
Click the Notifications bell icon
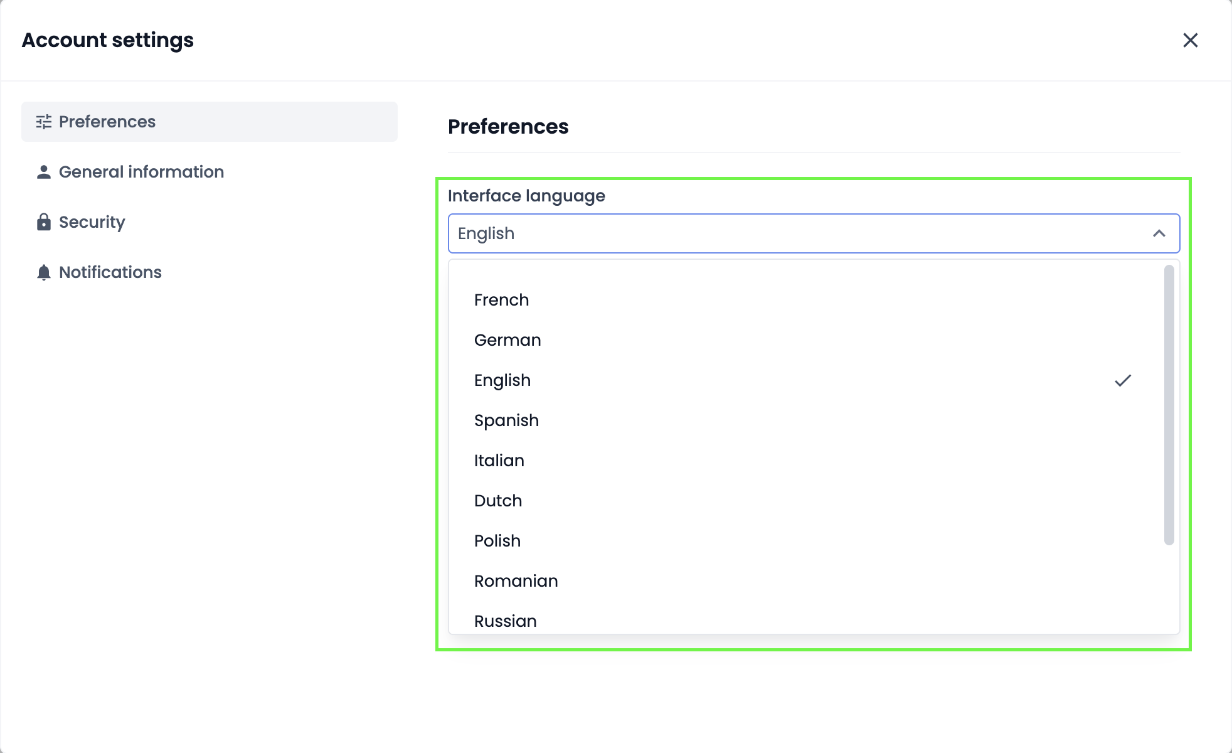(43, 272)
